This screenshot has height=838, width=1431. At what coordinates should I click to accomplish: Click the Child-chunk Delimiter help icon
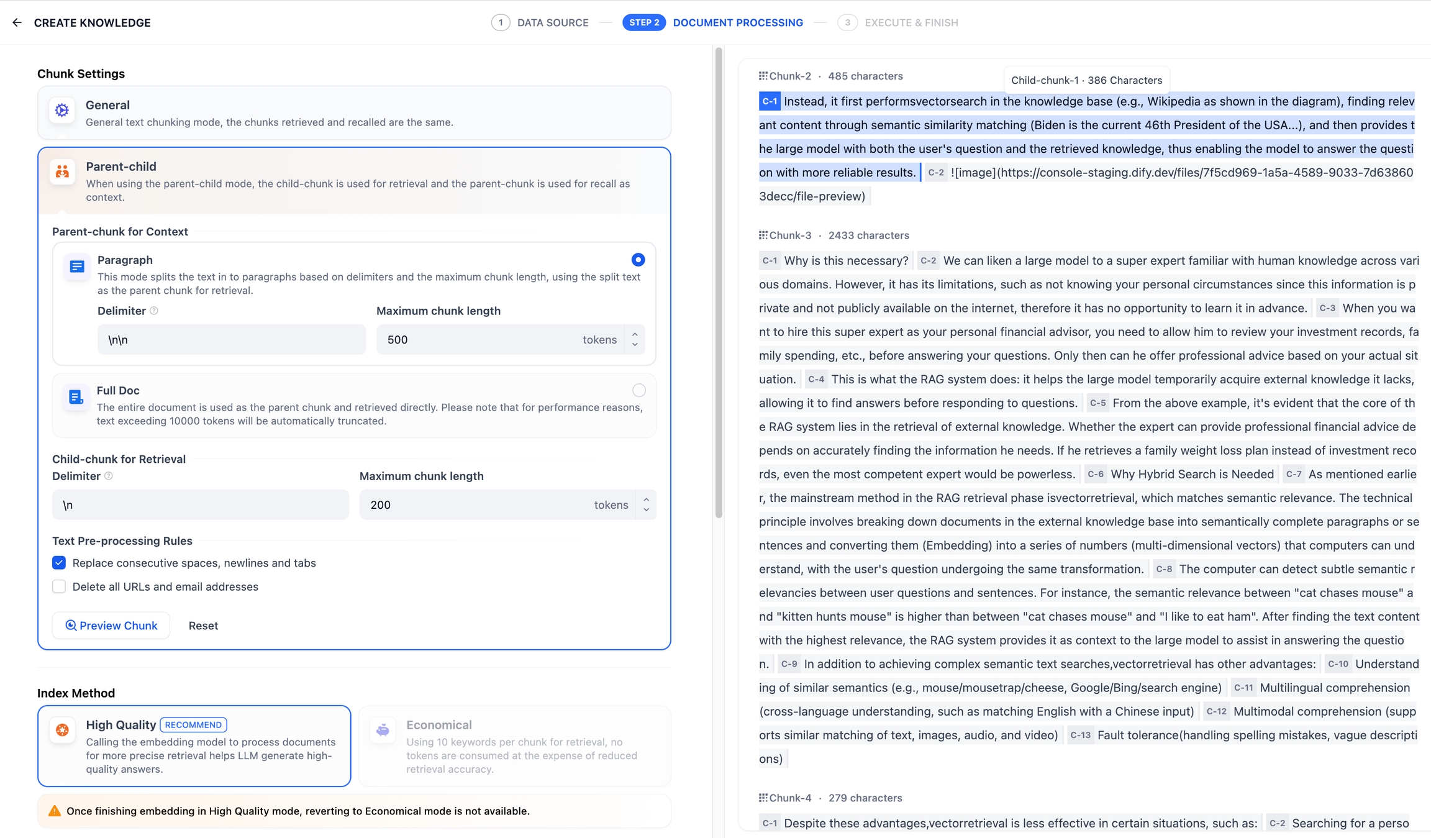coord(109,476)
